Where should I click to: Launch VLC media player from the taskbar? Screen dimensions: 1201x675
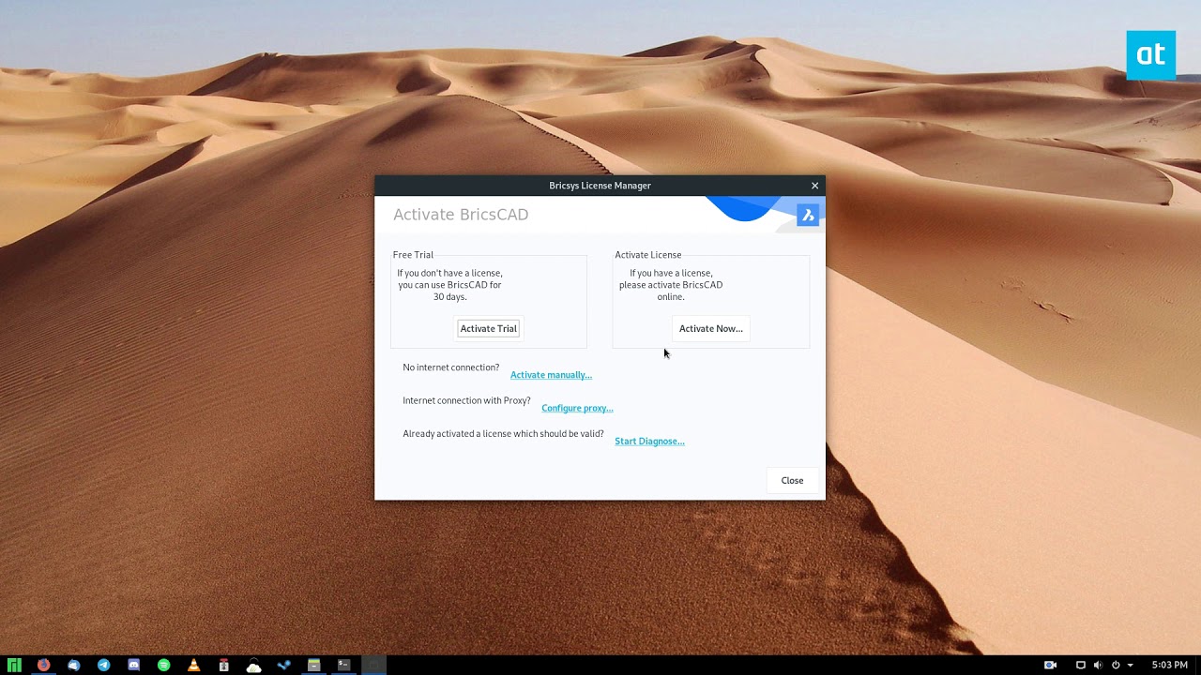(x=193, y=665)
